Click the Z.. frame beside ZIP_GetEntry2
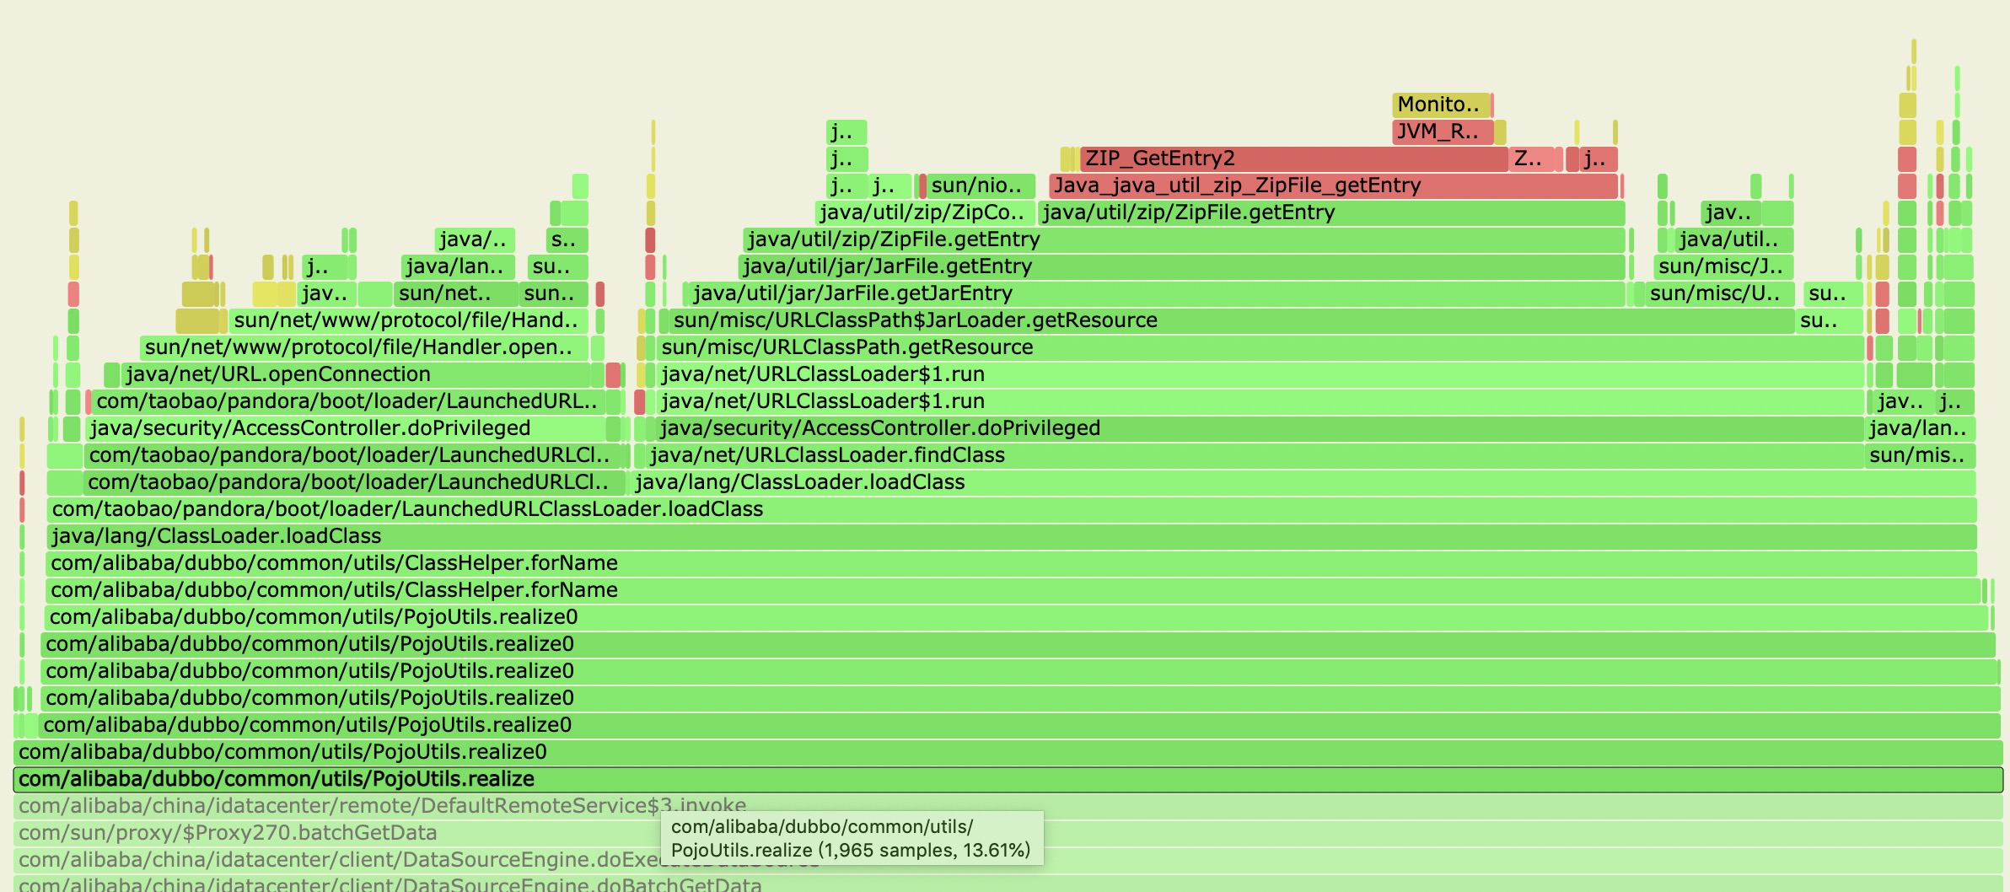 (x=1531, y=159)
